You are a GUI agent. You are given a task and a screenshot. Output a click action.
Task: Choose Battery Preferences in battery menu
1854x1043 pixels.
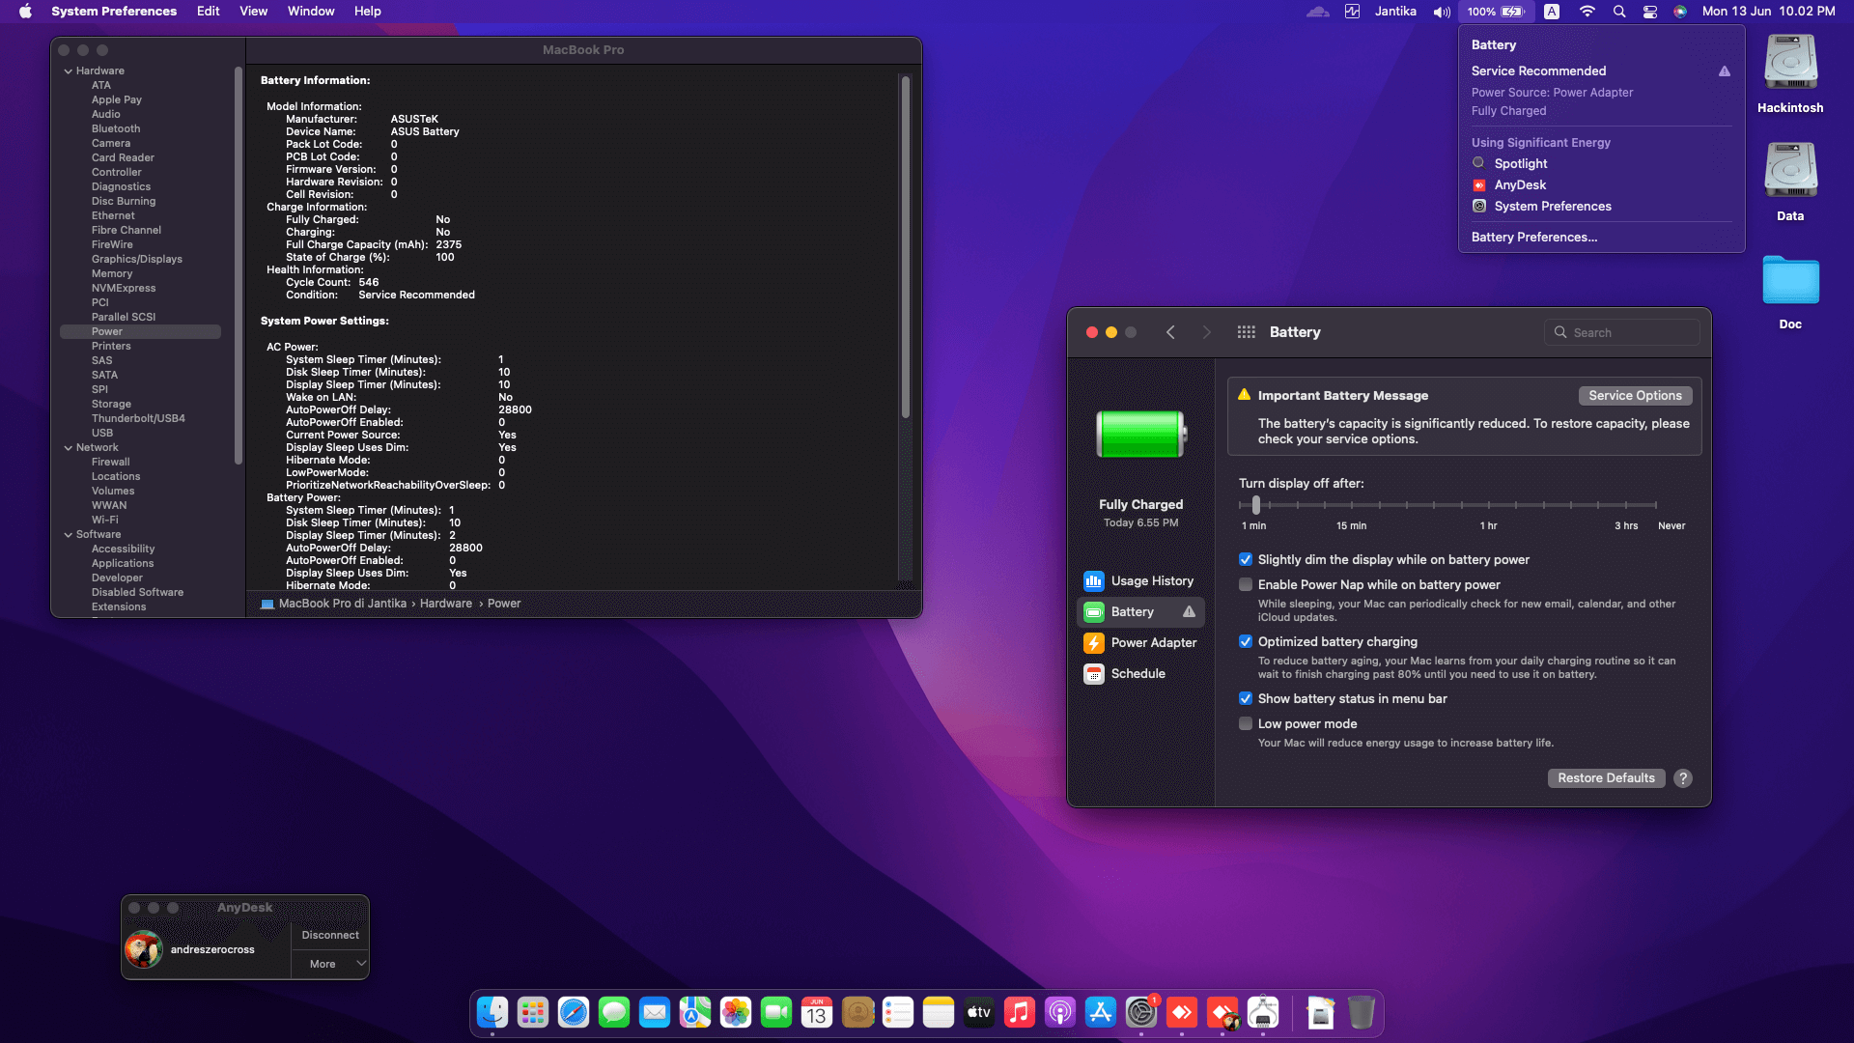point(1533,238)
